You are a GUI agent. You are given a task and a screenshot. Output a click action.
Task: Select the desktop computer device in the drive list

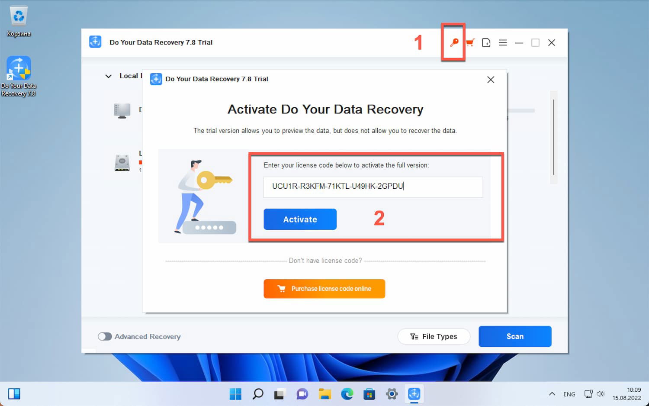[x=122, y=110]
